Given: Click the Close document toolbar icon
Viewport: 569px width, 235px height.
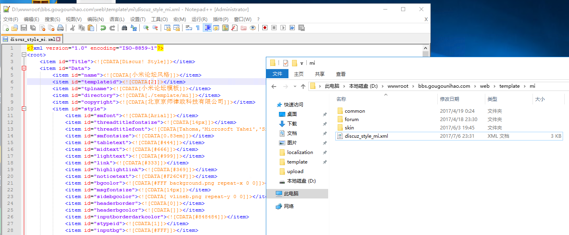Looking at the screenshot, I should (x=42, y=28).
